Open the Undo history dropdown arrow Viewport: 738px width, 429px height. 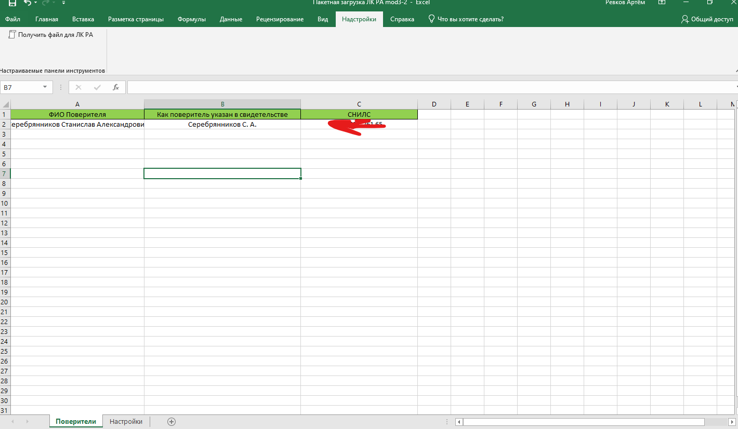(x=36, y=3)
